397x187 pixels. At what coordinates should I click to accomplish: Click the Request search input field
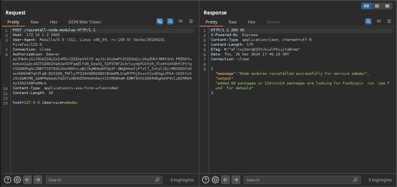(101, 180)
